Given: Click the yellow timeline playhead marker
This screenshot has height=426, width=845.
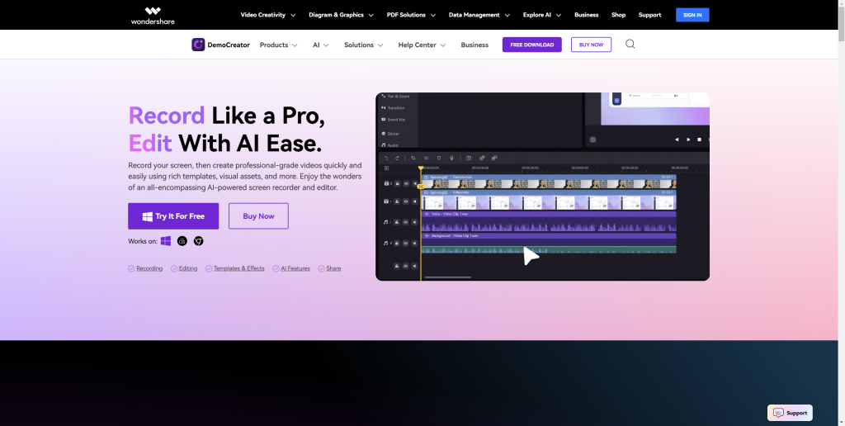Looking at the screenshot, I should coord(420,168).
